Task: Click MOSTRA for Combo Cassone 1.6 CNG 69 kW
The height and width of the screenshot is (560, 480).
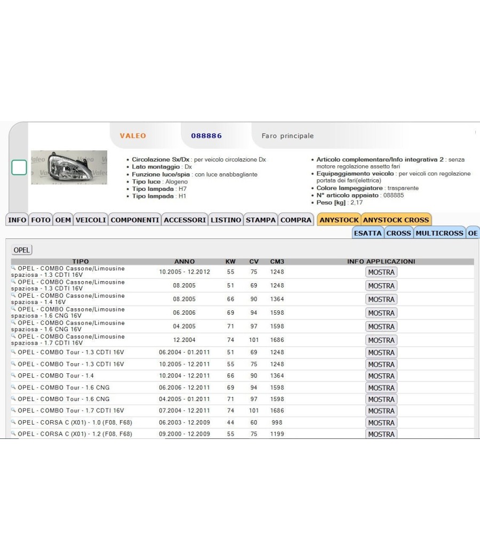Action: coord(381,313)
